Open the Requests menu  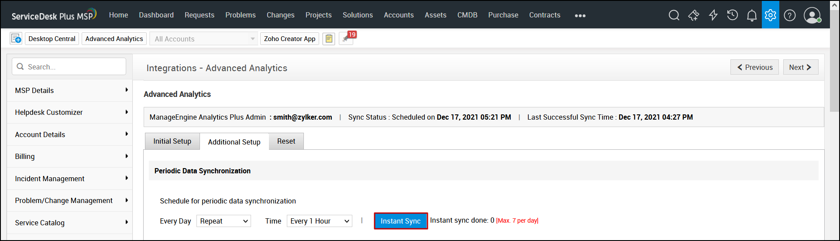coord(199,15)
